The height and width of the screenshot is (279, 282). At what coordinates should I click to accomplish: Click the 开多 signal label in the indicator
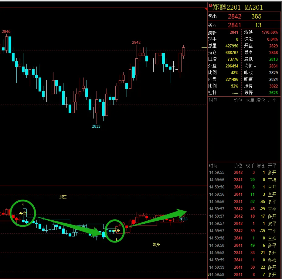pos(117,231)
